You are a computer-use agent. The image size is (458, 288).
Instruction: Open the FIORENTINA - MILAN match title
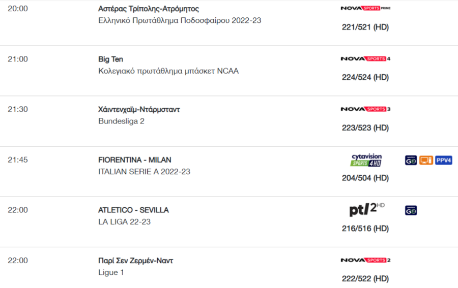135,159
